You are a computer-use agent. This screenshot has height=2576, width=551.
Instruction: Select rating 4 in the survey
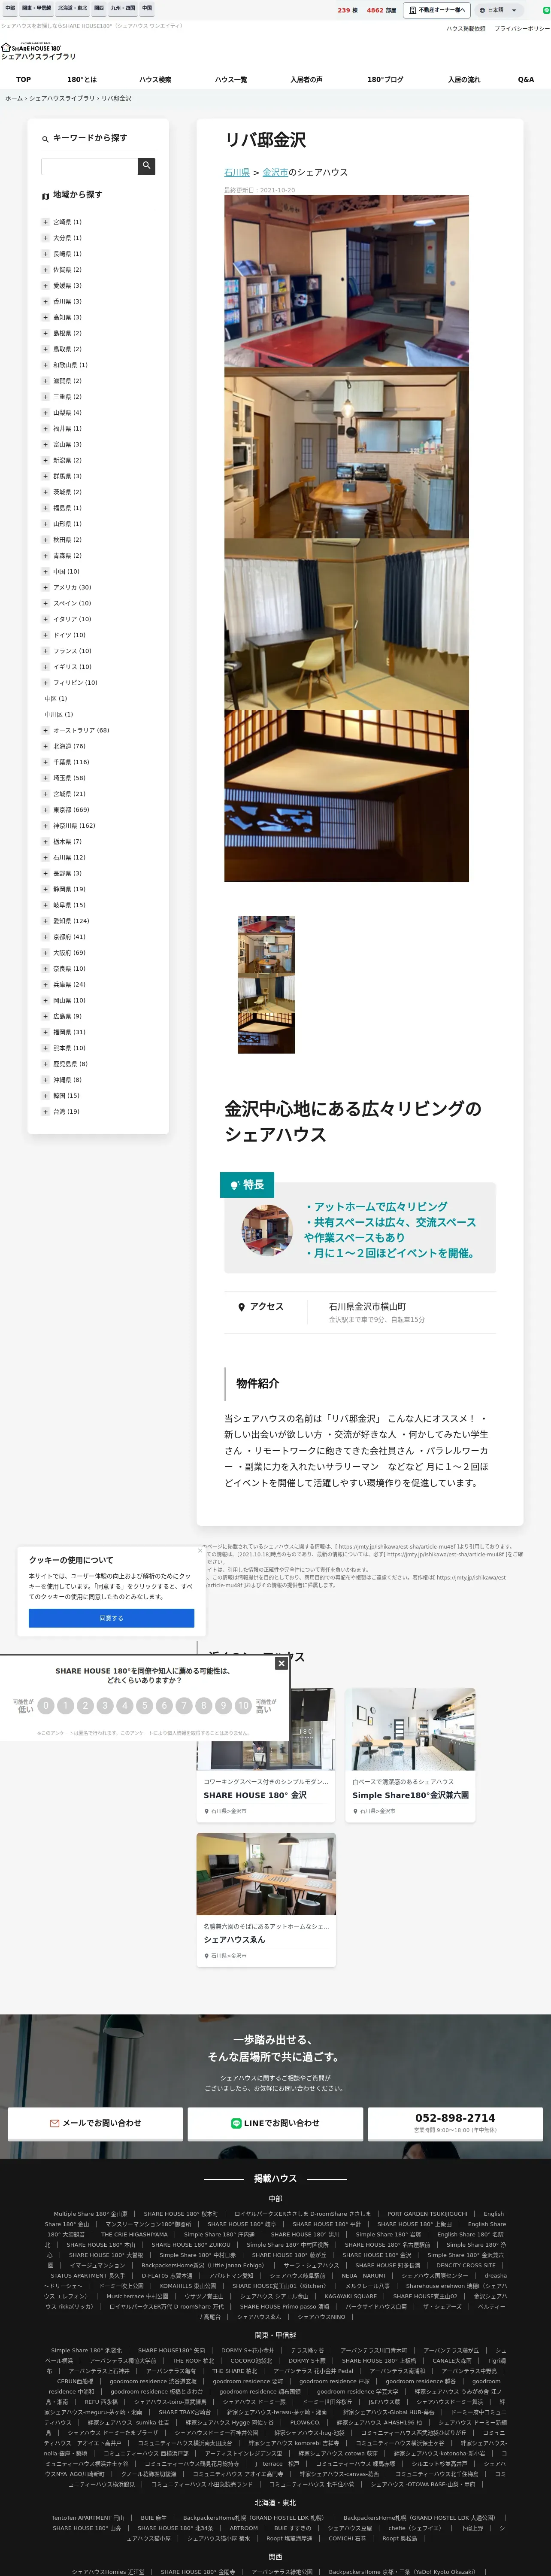coord(125,1706)
